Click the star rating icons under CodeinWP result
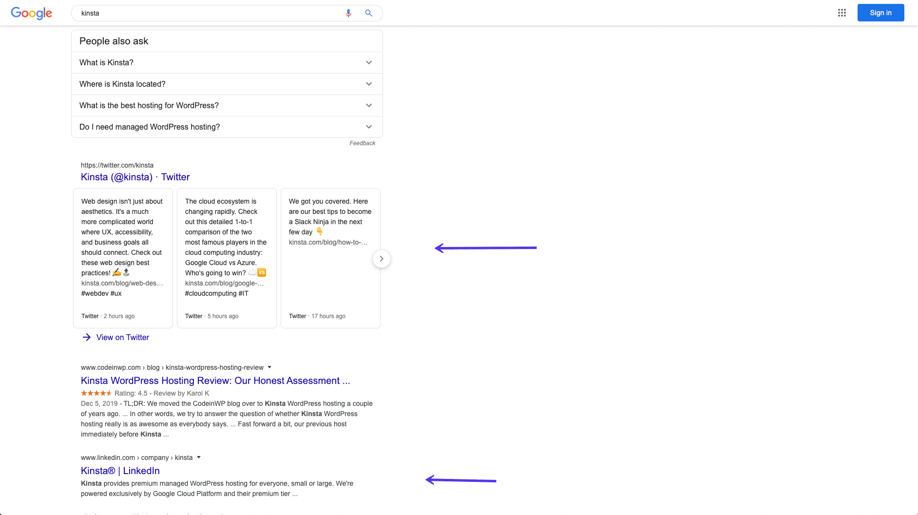Screen dimensions: 918x515 (96, 393)
